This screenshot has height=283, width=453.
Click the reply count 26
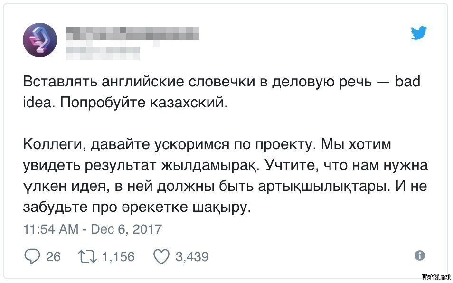(54, 257)
